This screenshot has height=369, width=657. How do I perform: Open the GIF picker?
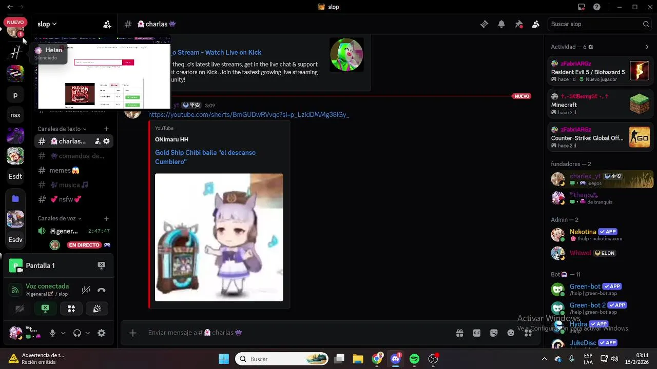[477, 333]
